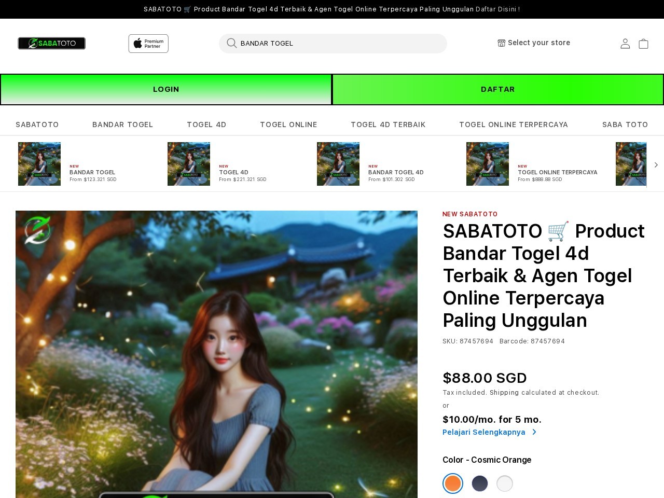
Task: Click the storefront icon beside Select your store
Action: [x=501, y=43]
